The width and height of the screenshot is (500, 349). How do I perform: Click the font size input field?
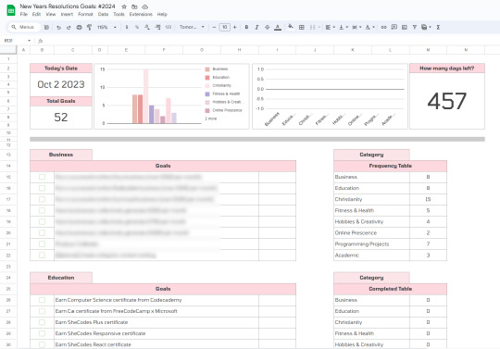click(224, 28)
